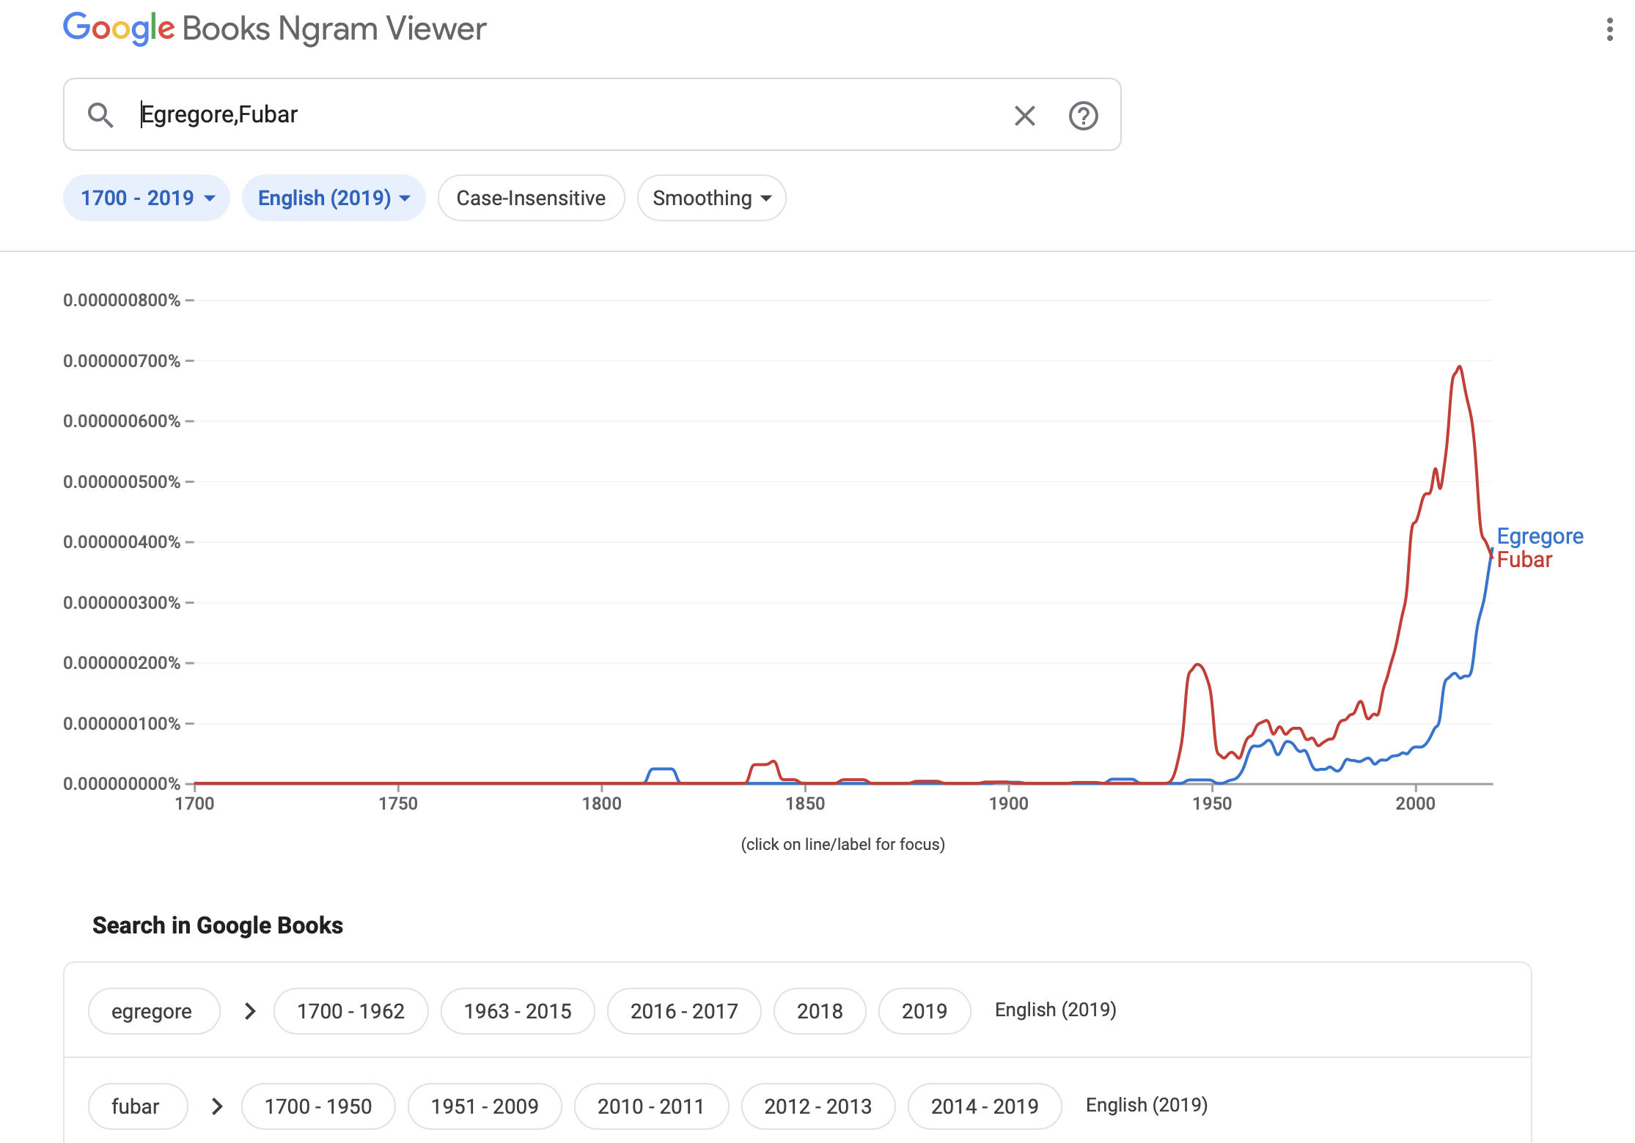Image resolution: width=1635 pixels, height=1143 pixels.
Task: Open the three-dot options menu
Action: click(1609, 29)
